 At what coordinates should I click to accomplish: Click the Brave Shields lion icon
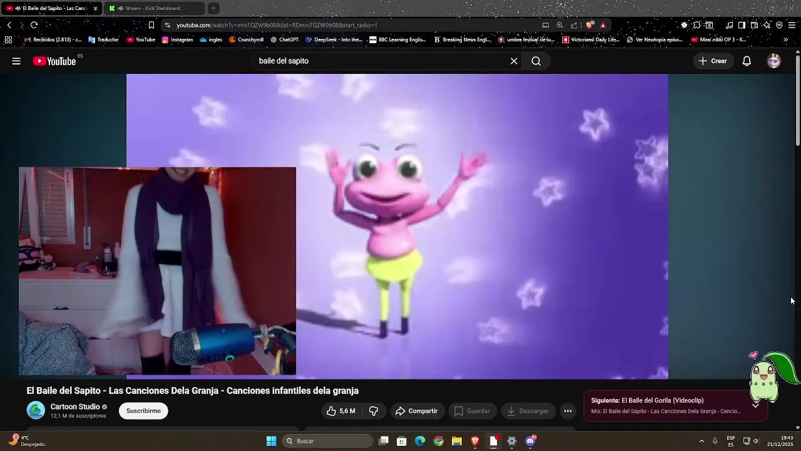tap(589, 25)
